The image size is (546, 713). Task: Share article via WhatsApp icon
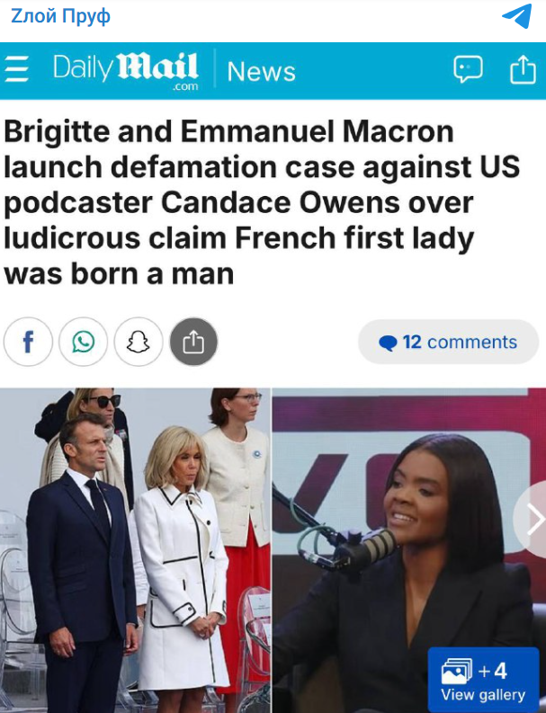click(84, 342)
